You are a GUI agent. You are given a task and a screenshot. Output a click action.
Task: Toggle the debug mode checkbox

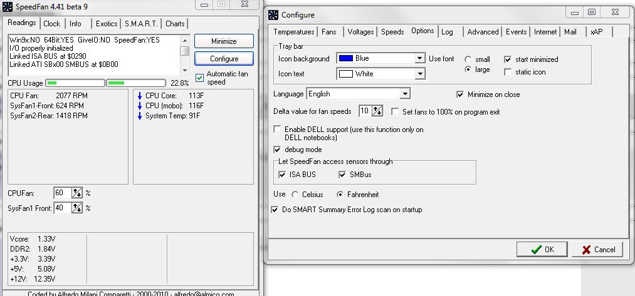click(278, 150)
